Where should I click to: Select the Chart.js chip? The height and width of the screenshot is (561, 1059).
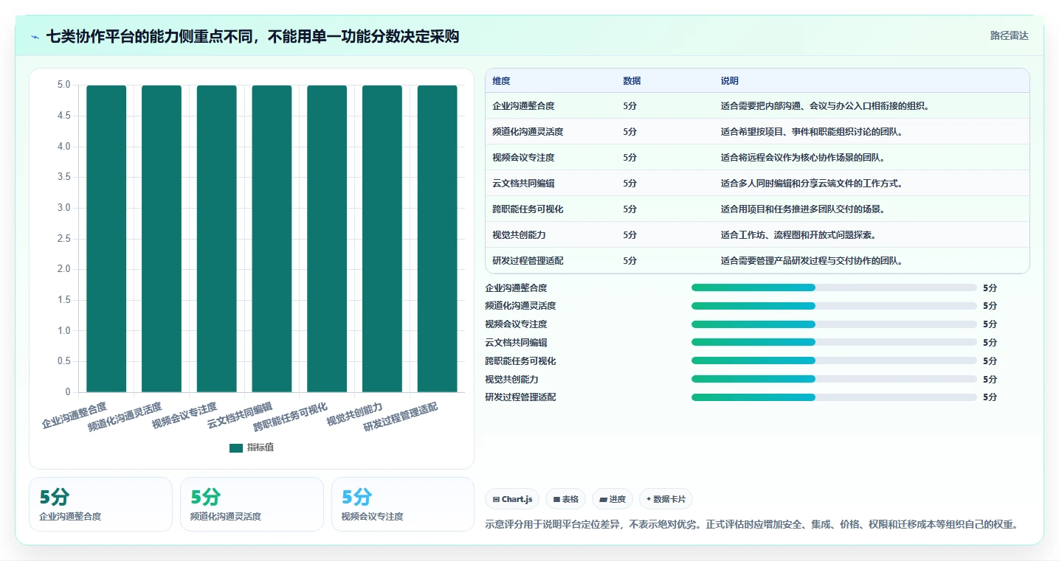[512, 499]
